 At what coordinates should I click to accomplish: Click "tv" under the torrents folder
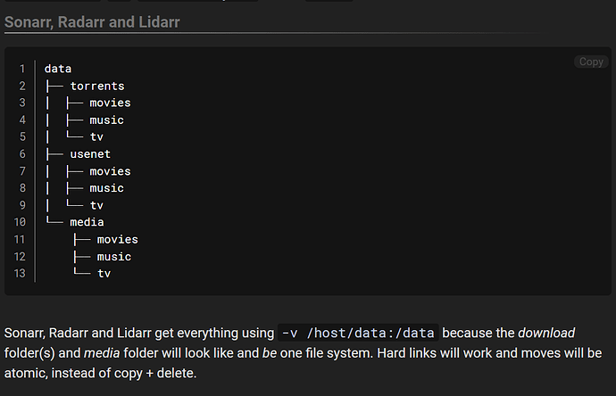coord(96,137)
